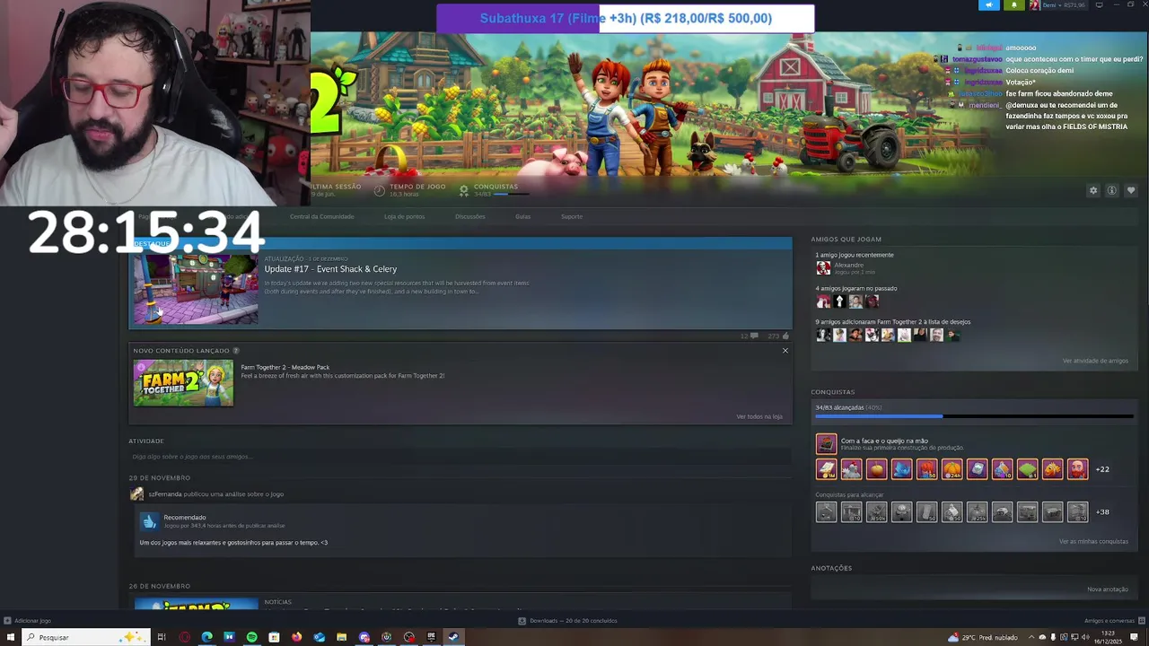The image size is (1149, 646).
Task: Focus the activity comment input field
Action: (x=460, y=457)
